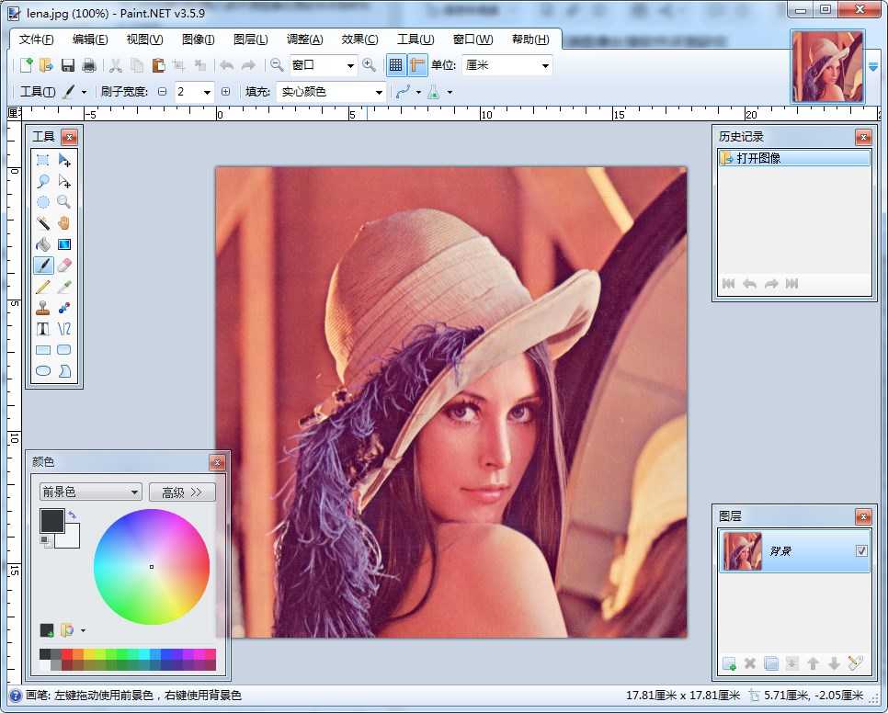Viewport: 888px width, 713px height.
Task: Select the Move Selected Pixels tool
Action: tap(64, 160)
